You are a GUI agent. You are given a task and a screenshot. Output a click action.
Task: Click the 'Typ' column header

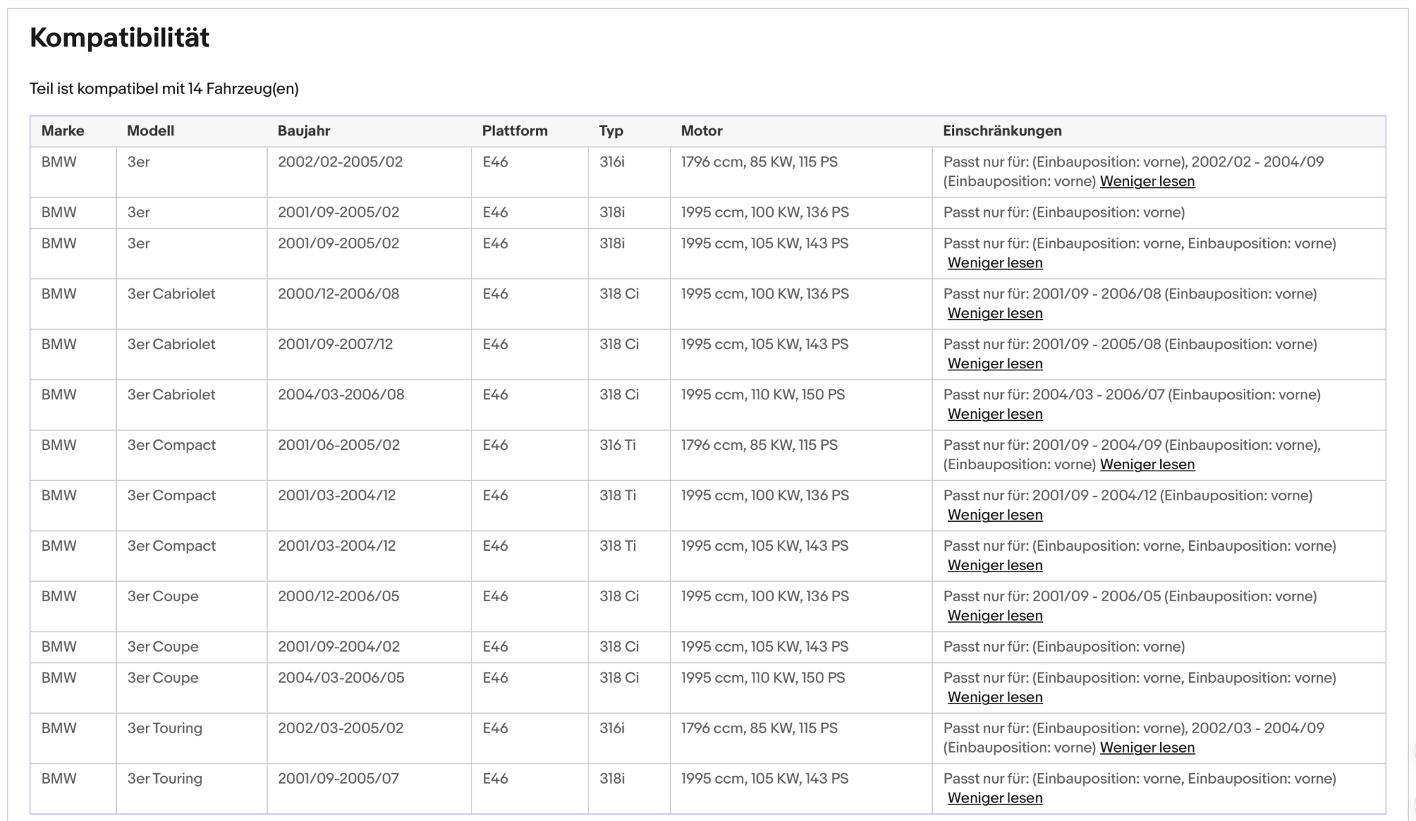[611, 131]
